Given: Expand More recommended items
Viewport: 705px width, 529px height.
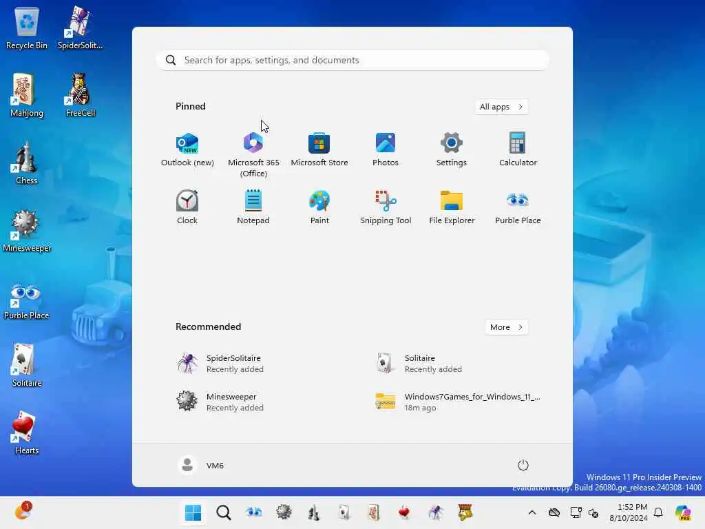Looking at the screenshot, I should 507,327.
